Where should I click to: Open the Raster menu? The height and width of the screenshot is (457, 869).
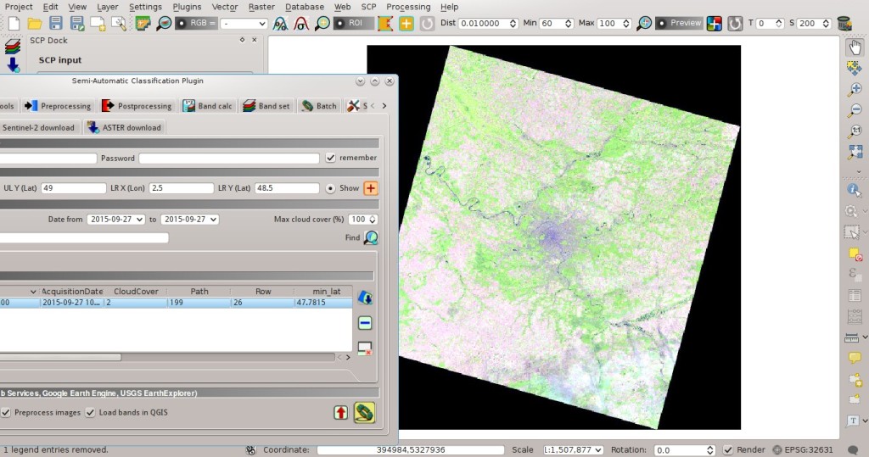pyautogui.click(x=261, y=7)
